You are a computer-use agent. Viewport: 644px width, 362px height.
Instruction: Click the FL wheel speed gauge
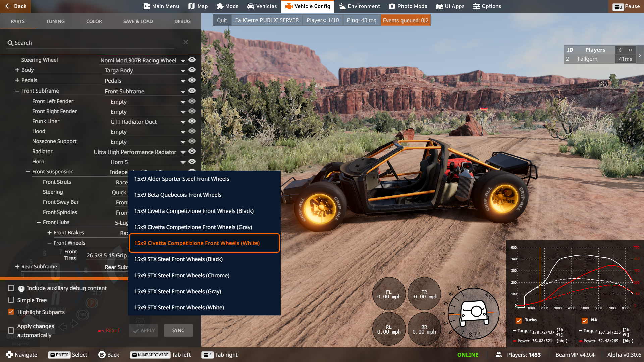(x=389, y=294)
